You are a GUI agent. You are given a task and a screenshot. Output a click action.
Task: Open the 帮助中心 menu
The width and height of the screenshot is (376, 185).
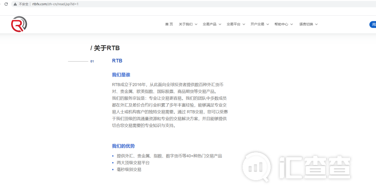point(281,24)
